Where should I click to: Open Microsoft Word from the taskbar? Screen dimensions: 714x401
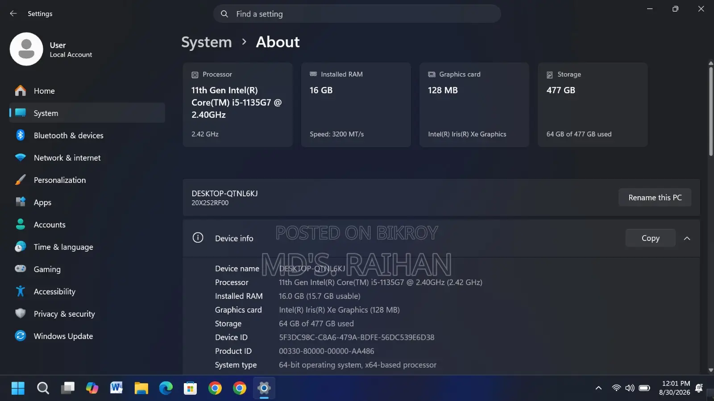tap(116, 388)
